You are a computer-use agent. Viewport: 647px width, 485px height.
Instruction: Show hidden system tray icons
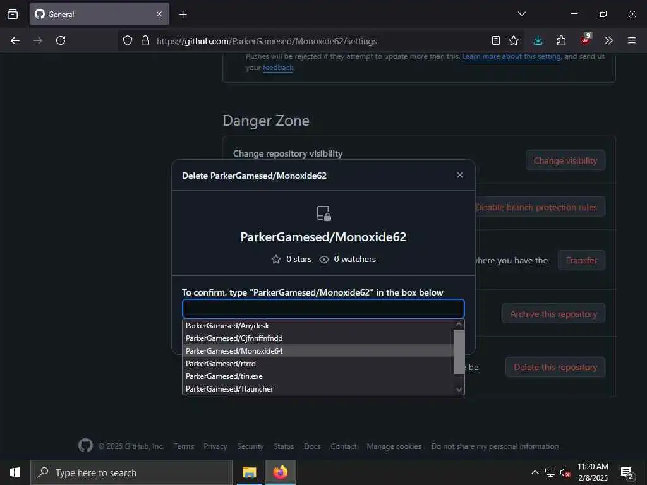point(535,472)
